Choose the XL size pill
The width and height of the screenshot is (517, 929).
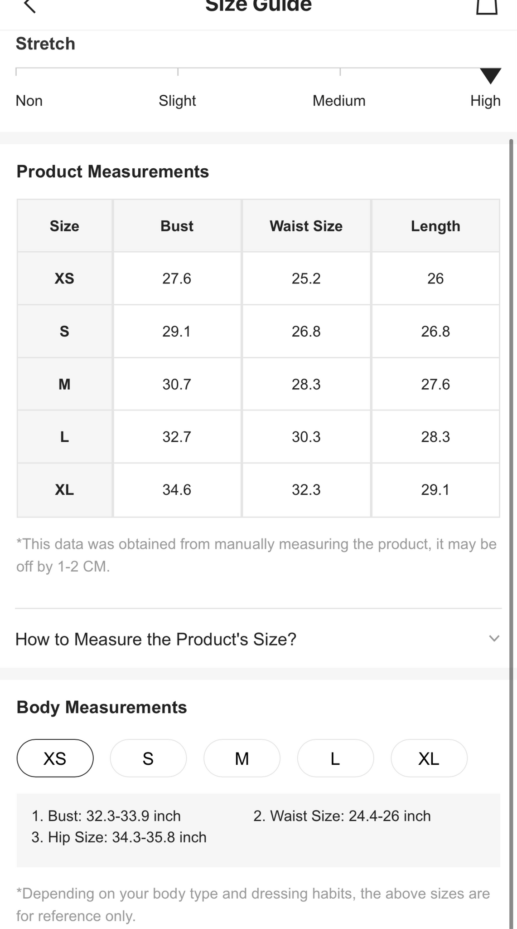429,758
